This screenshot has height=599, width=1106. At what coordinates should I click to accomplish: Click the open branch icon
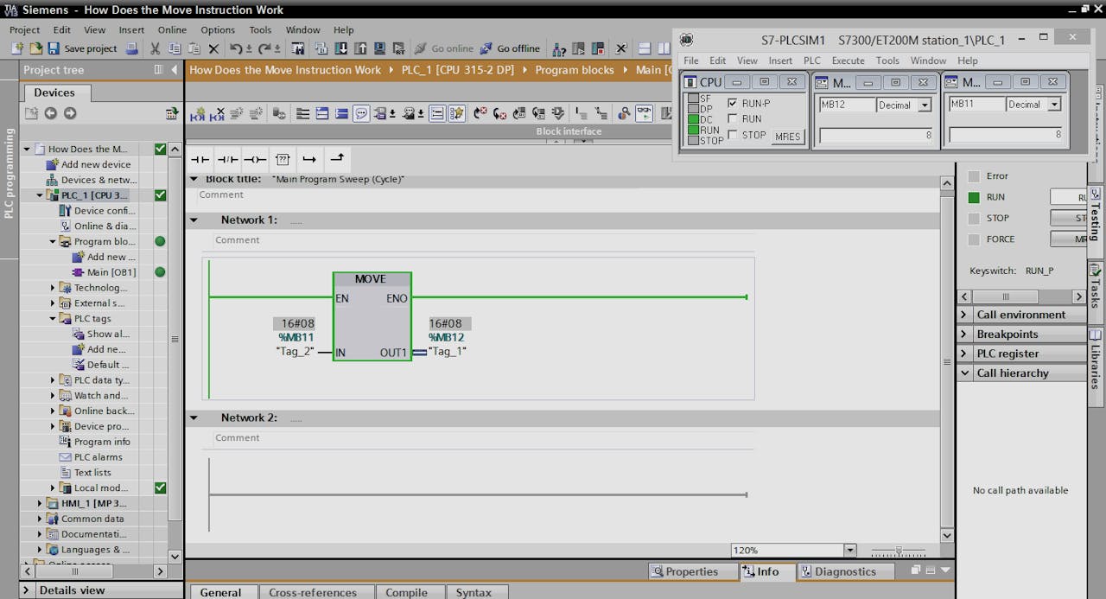click(309, 160)
